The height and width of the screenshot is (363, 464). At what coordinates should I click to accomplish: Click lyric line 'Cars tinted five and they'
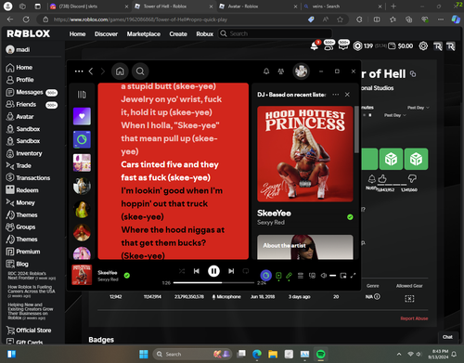tap(170, 164)
